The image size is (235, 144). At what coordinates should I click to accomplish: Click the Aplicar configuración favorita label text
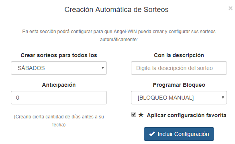[186, 115]
